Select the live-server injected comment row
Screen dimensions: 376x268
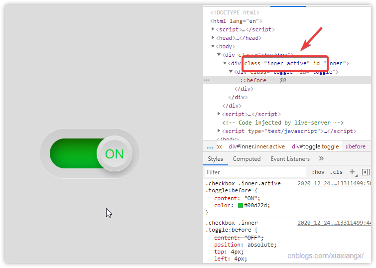point(283,123)
